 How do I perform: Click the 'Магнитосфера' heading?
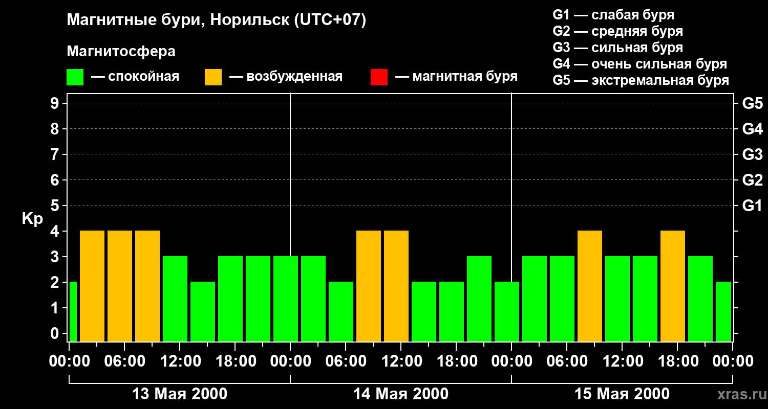click(x=121, y=52)
